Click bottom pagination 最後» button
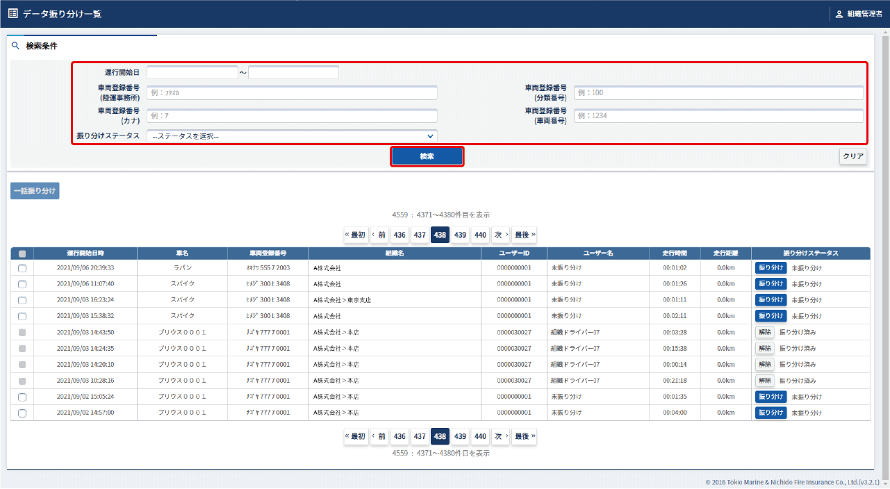The image size is (890, 489). point(525,436)
